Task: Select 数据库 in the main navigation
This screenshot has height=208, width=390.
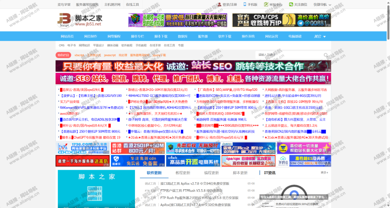Action: (x=183, y=36)
